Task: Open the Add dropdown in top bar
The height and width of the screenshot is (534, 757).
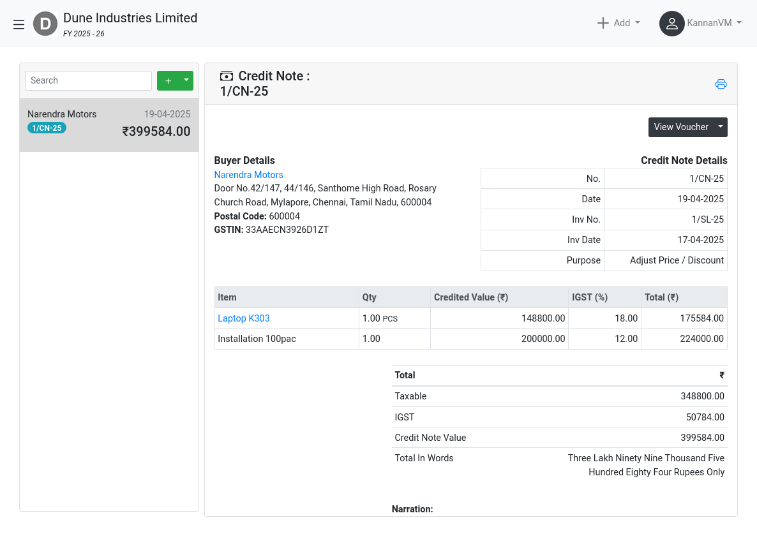Action: (x=619, y=23)
